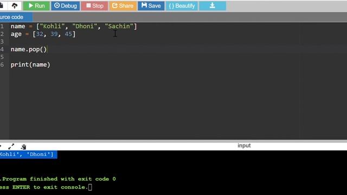347x195 pixels.
Task: Click the print(name) line
Action: pyautogui.click(x=30, y=64)
